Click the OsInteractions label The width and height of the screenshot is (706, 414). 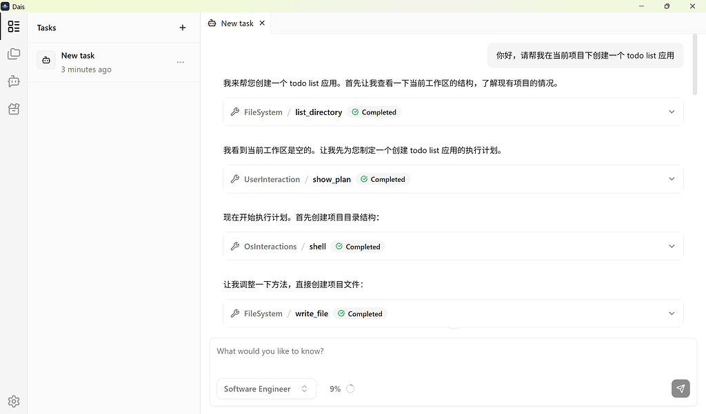coord(270,247)
